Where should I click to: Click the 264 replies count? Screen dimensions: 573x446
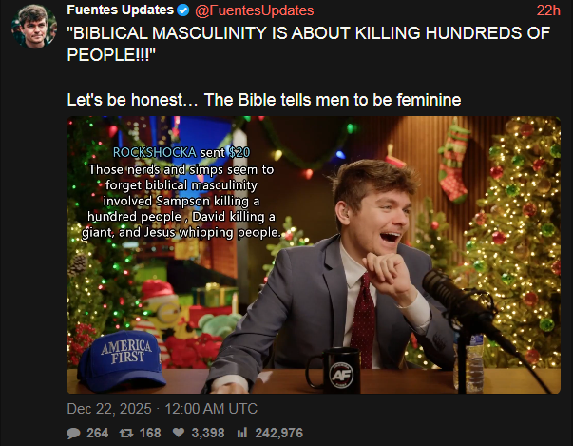tap(97, 434)
